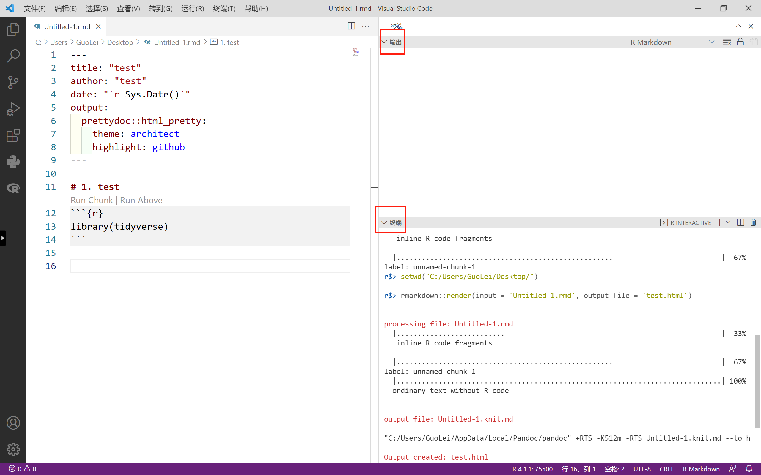Open the R Markdown language mode dropdown
The width and height of the screenshot is (761, 475).
pyautogui.click(x=673, y=42)
